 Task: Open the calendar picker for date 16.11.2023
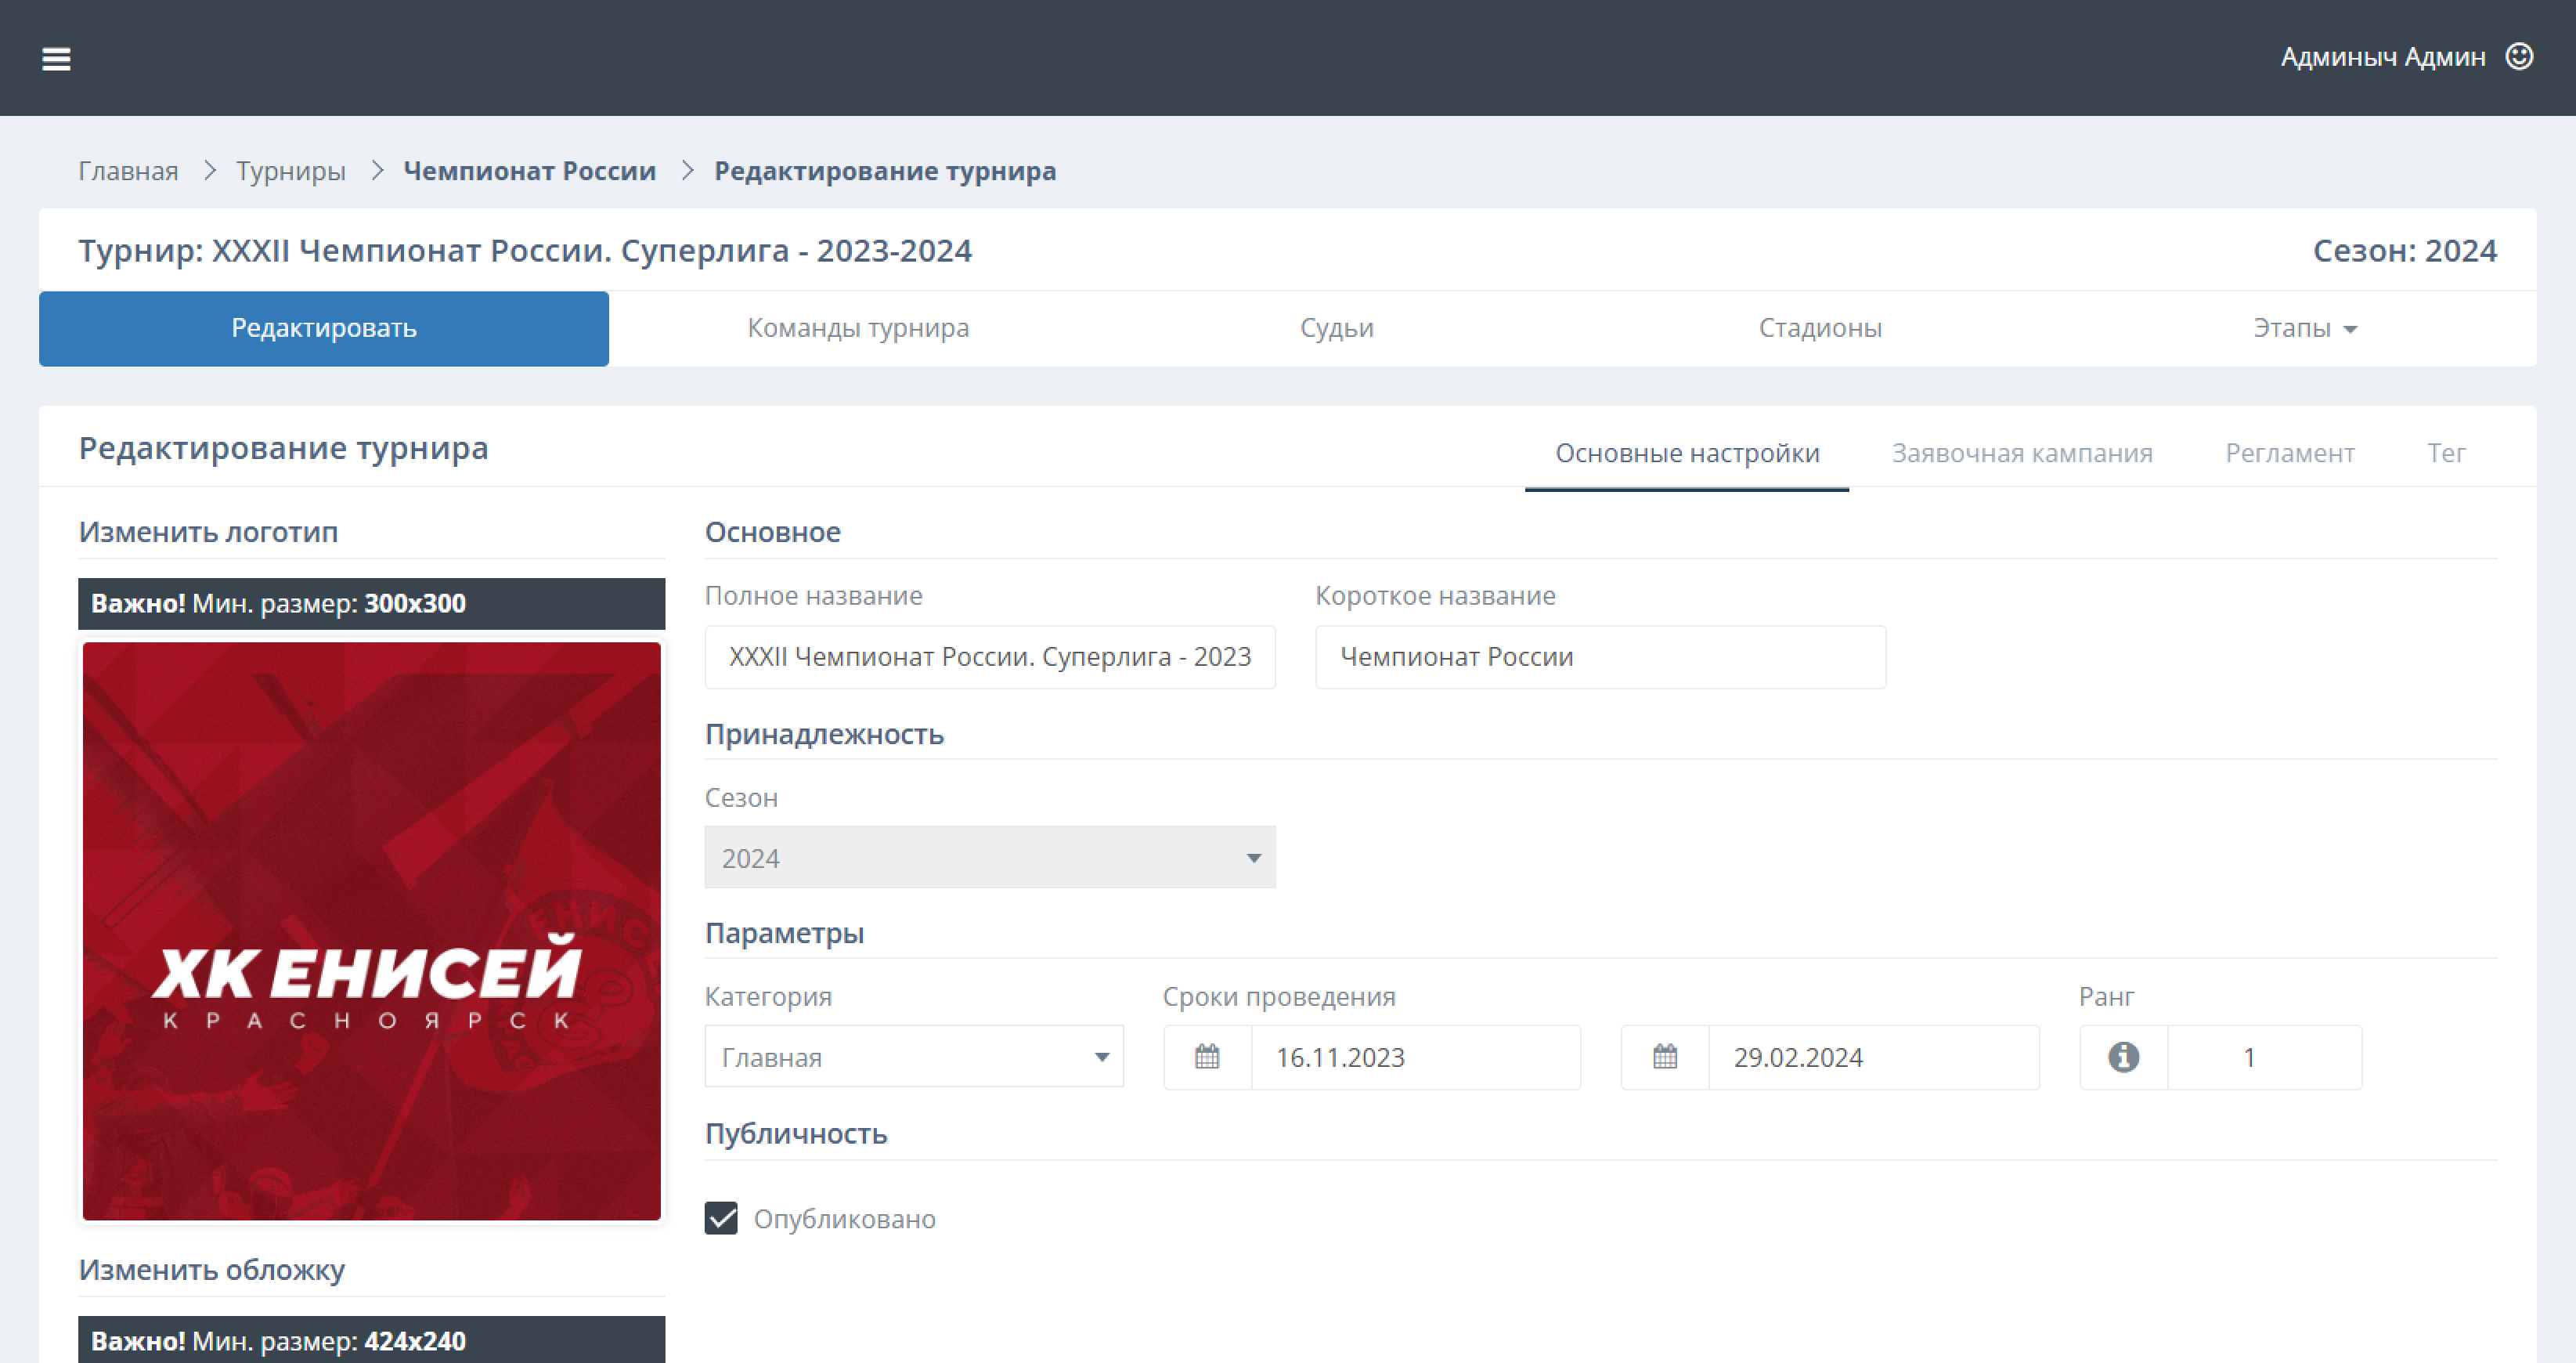(x=1206, y=1057)
